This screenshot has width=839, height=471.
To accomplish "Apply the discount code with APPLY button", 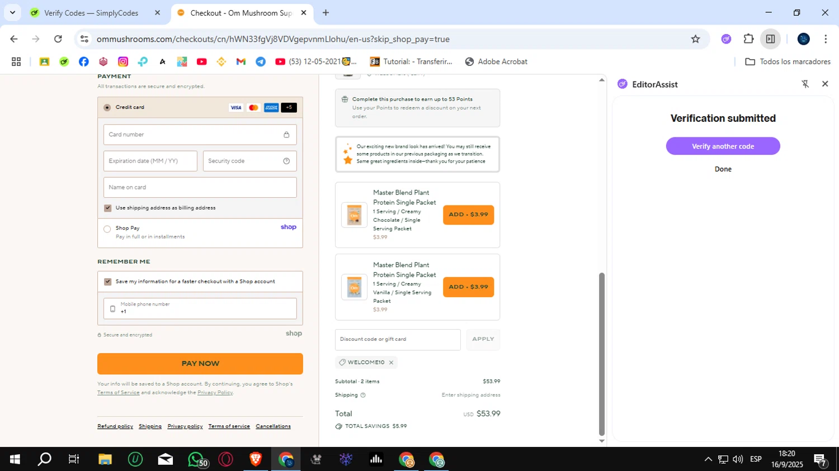I will [x=483, y=339].
